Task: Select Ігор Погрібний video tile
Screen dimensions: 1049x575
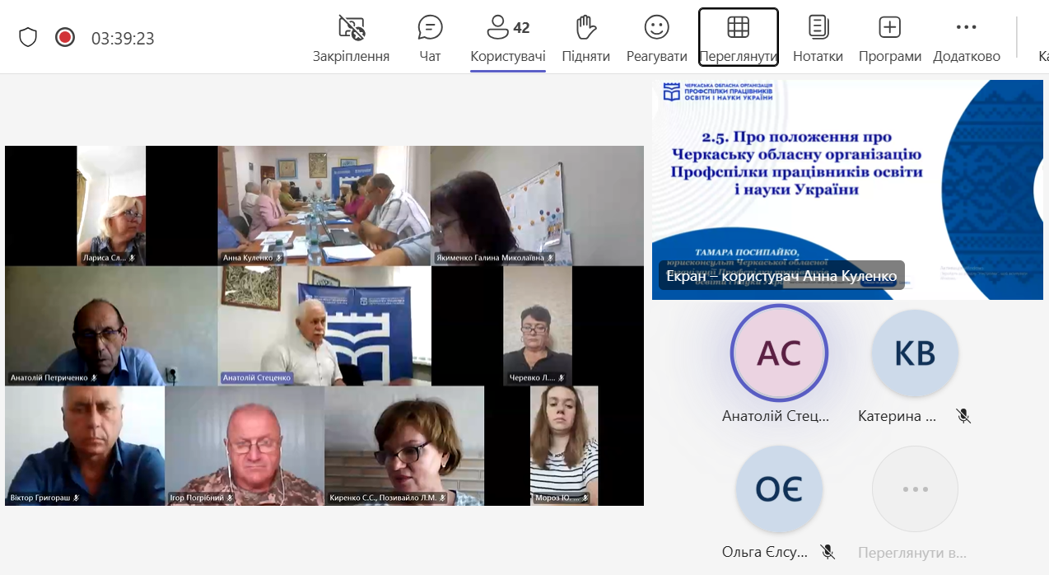Action: [245, 445]
